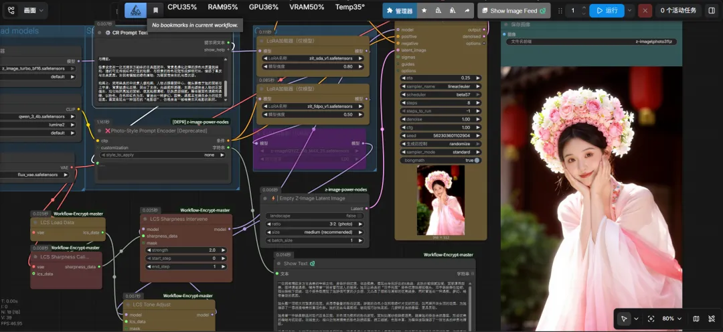
Task: Open the 管理器 manager panel
Action: pyautogui.click(x=399, y=11)
